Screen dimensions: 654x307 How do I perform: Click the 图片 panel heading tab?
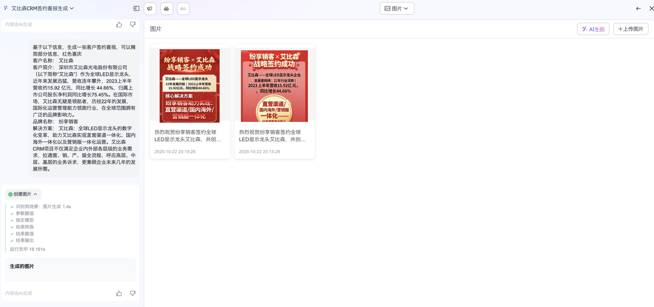tap(156, 29)
